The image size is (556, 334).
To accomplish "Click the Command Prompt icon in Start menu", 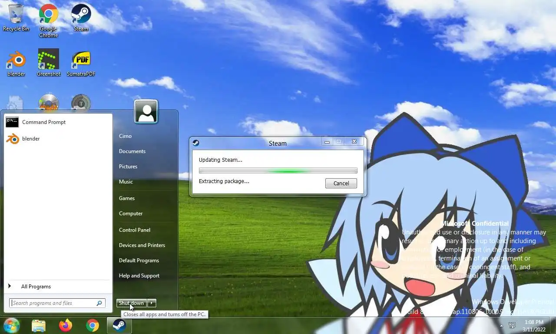I will (x=12, y=122).
